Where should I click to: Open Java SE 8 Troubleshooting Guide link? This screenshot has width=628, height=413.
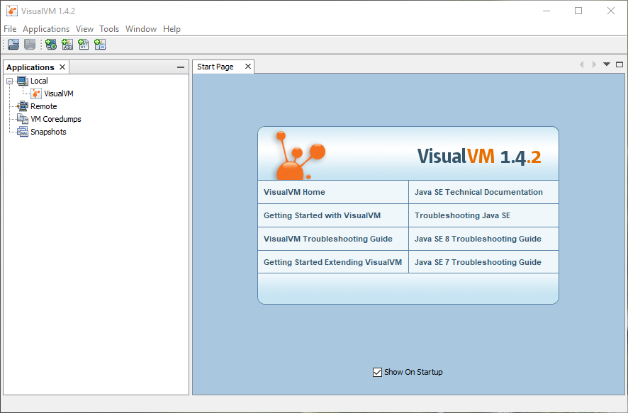click(x=478, y=239)
